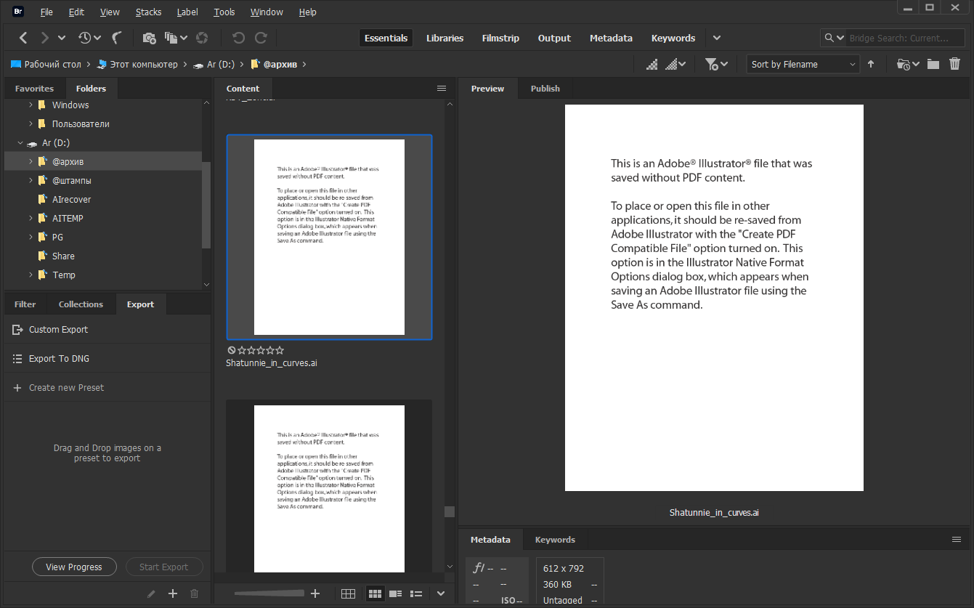Open the Favorites panel tab

[x=34, y=89]
